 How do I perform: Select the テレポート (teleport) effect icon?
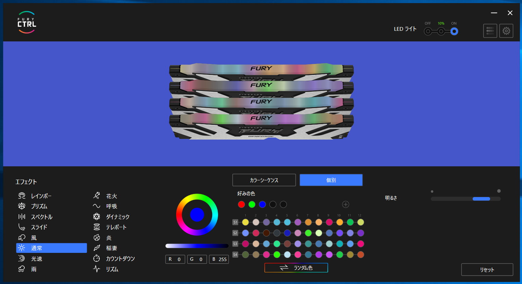tap(97, 227)
